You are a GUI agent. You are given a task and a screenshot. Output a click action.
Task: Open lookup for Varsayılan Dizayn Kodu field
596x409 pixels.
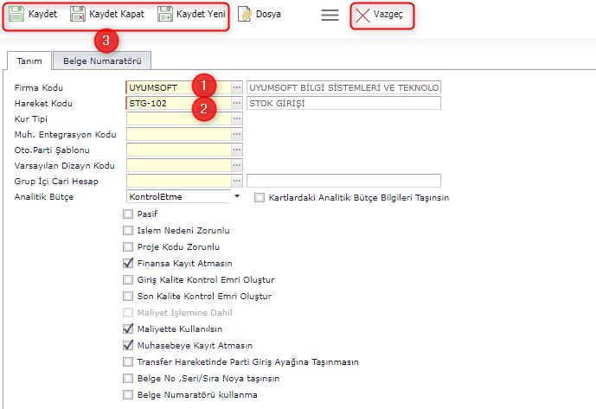pyautogui.click(x=237, y=165)
